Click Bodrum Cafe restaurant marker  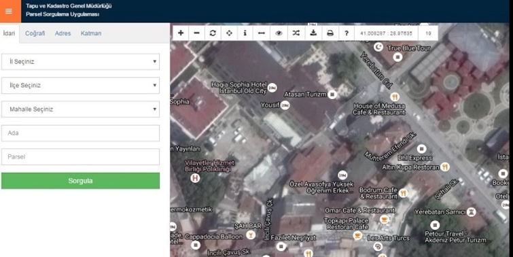click(404, 193)
